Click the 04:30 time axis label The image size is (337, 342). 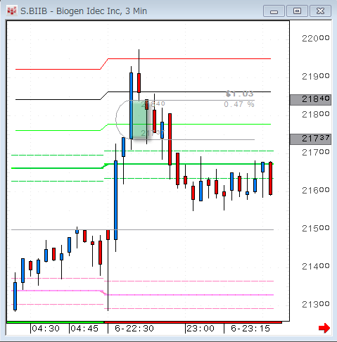coord(46,329)
